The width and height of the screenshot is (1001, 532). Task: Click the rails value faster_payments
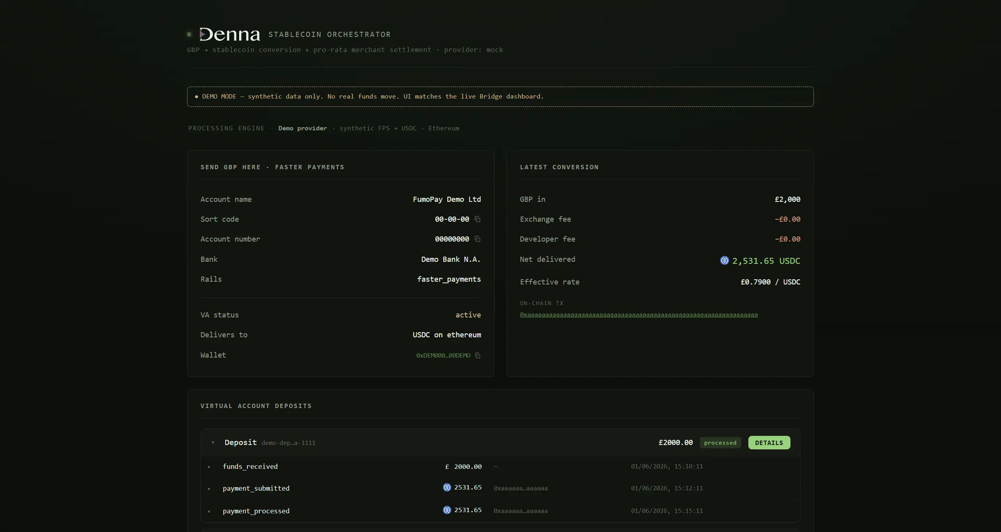pos(449,279)
